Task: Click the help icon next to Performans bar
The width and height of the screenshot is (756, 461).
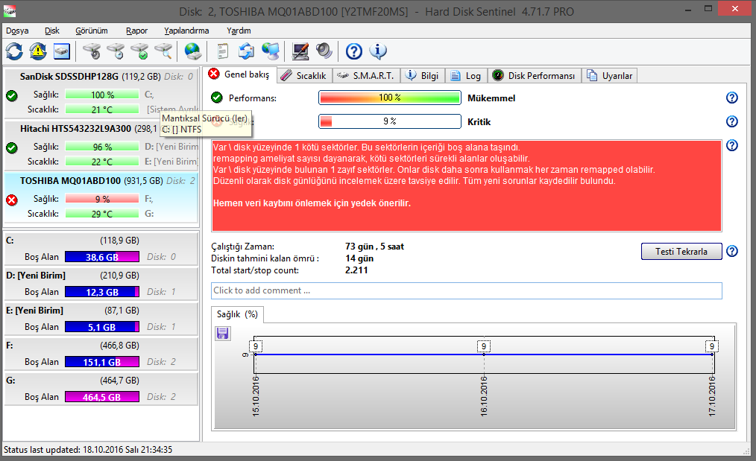Action: tap(732, 98)
